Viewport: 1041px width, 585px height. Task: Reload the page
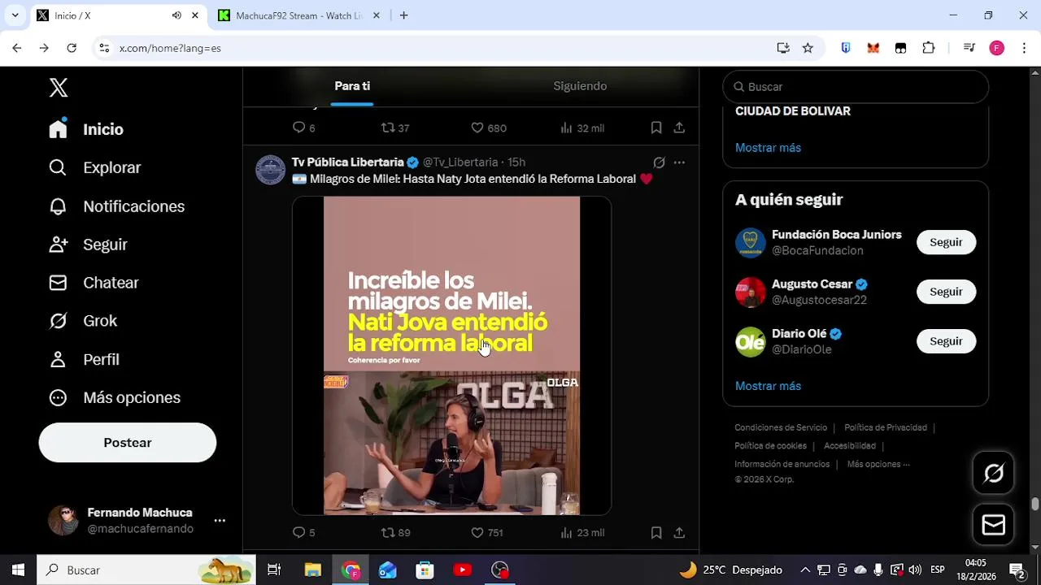(x=72, y=48)
